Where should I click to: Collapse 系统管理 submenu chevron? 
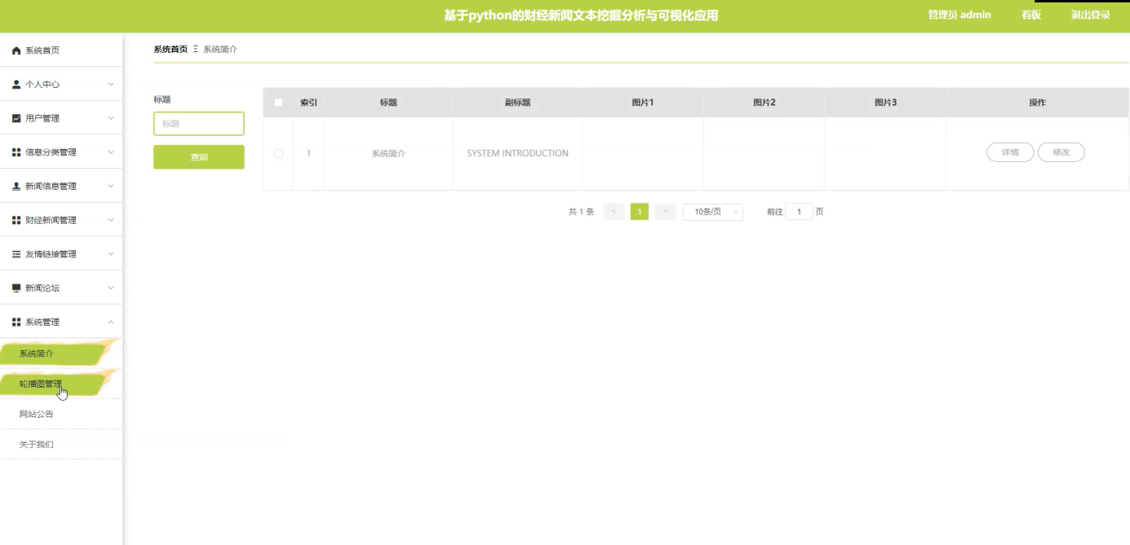click(111, 322)
